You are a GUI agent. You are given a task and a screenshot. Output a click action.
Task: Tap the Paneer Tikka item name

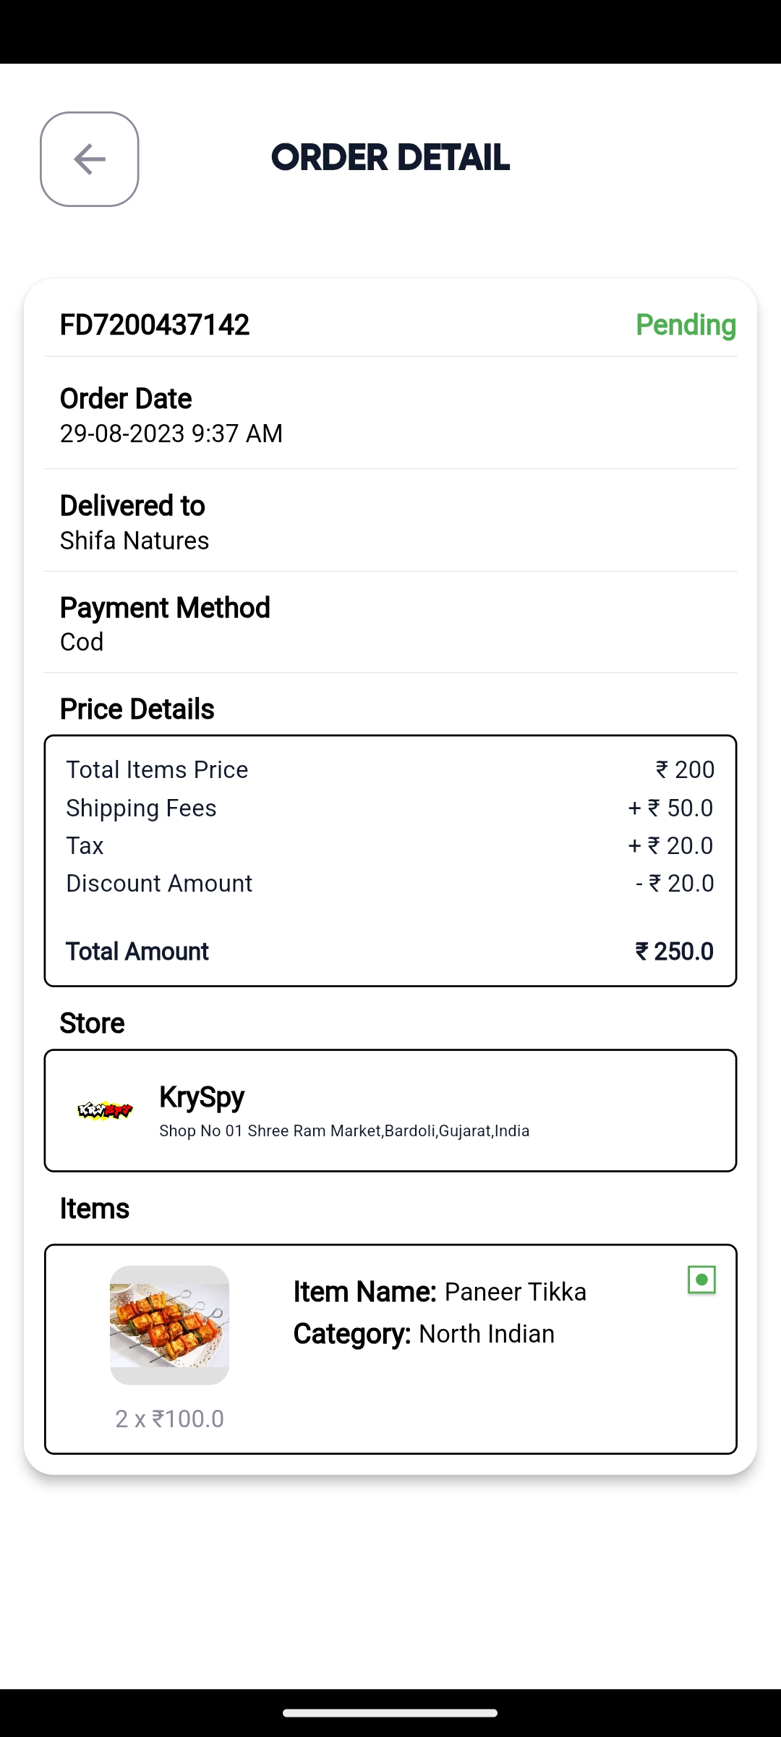515,1292
